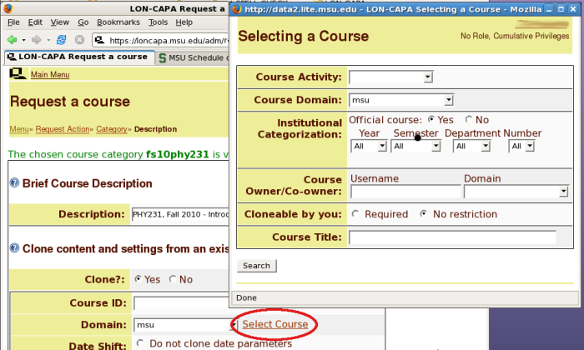Image resolution: width=584 pixels, height=350 pixels.
Task: Click the 'Done' status bar text
Action: [246, 297]
